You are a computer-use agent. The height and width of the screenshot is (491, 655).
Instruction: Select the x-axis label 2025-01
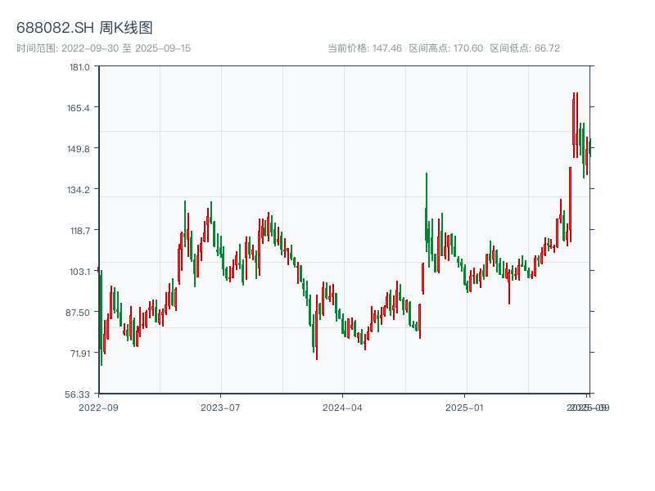tap(464, 408)
